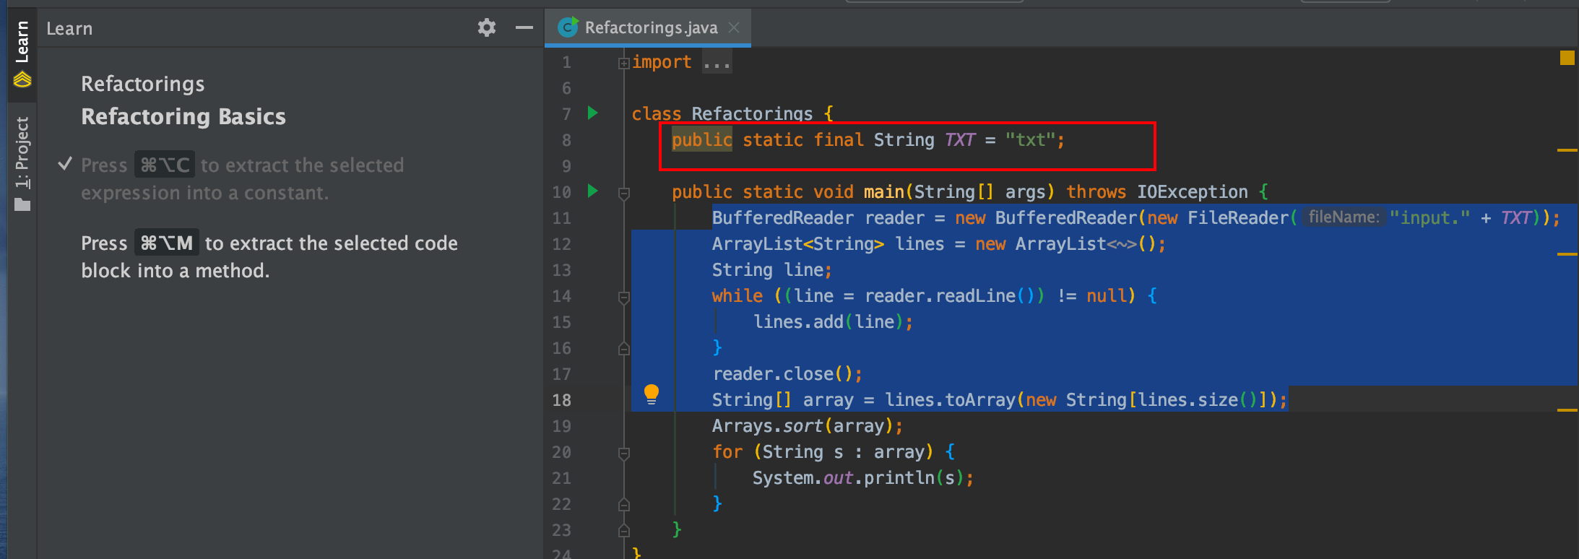This screenshot has width=1579, height=559.
Task: Click reader.close() statement
Action: [787, 373]
